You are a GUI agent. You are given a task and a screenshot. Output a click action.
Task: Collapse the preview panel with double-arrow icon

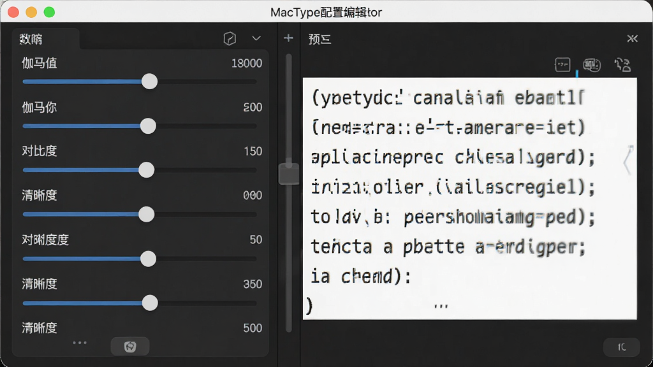point(632,39)
